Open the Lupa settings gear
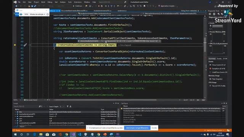244x137 pixels. 48,14
